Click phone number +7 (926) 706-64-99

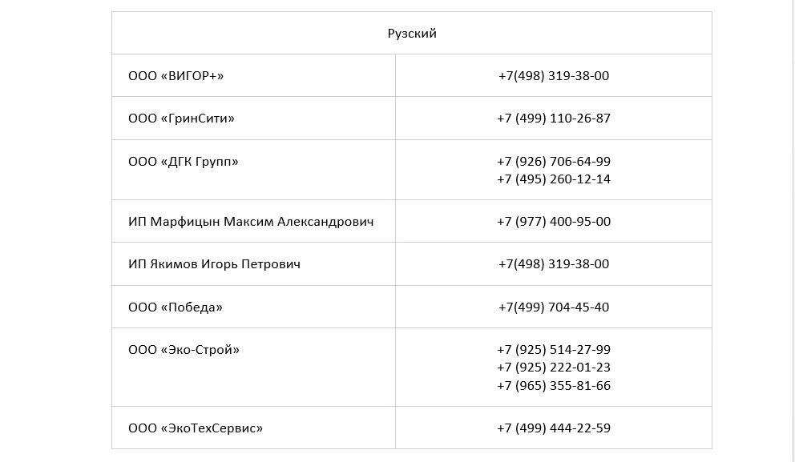554,162
